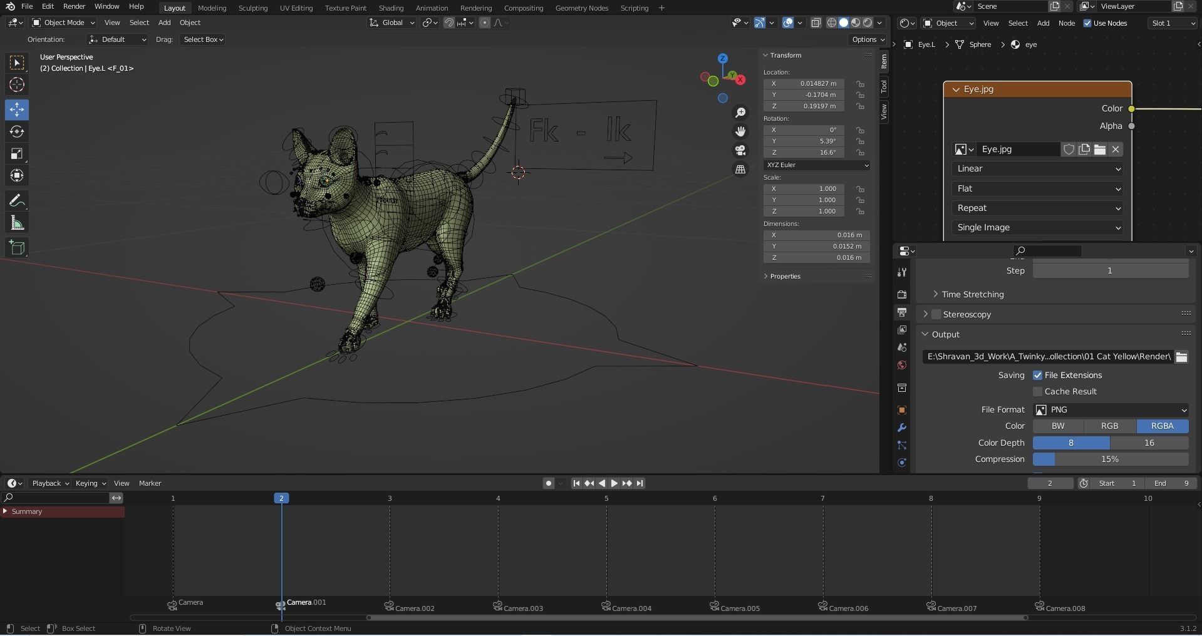This screenshot has height=636, width=1202.
Task: Browse output path folder icon
Action: 1181,357
